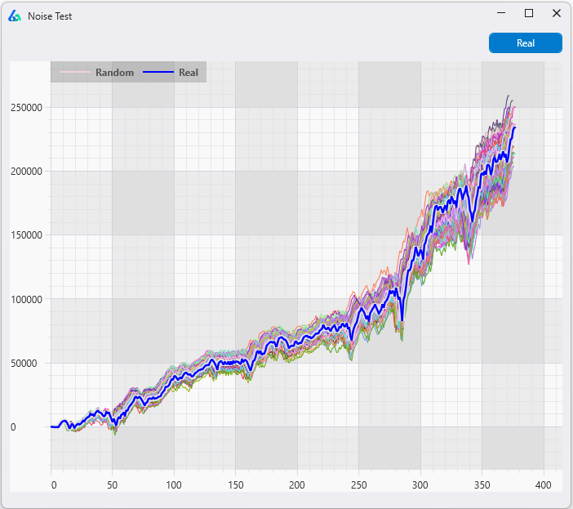Maximize the Noise Test window
The image size is (573, 509).
(x=529, y=14)
